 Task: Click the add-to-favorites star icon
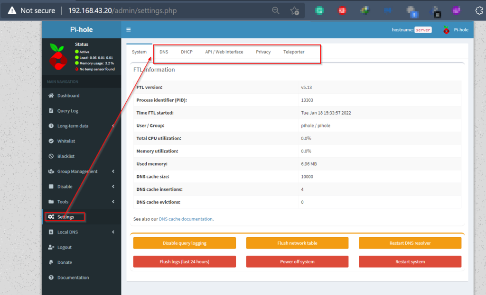click(x=295, y=11)
